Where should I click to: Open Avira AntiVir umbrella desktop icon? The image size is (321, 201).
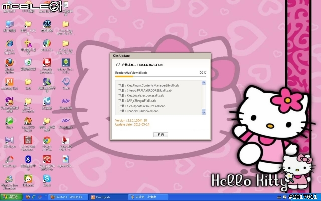click(x=47, y=163)
